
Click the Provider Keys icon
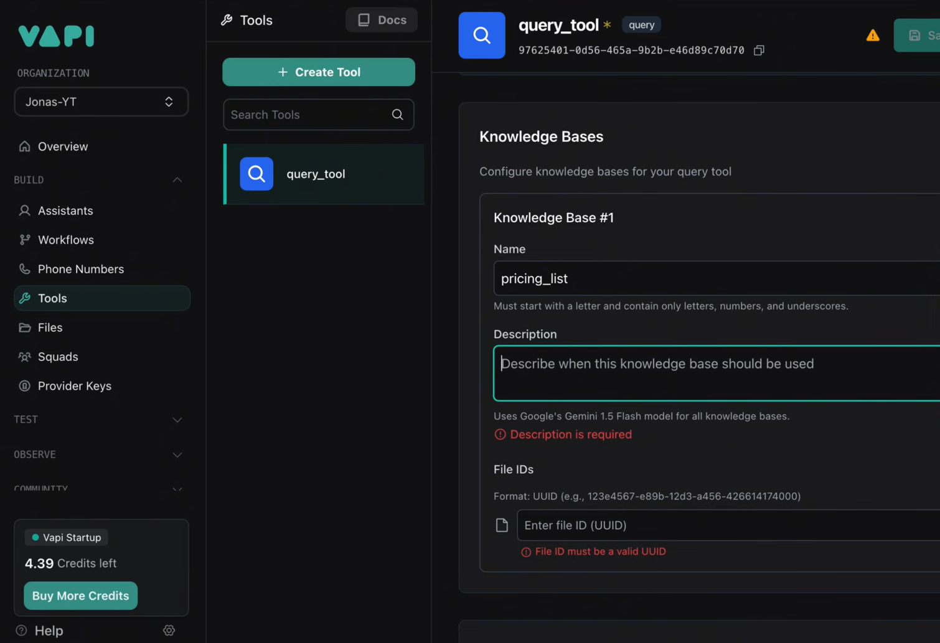24,386
